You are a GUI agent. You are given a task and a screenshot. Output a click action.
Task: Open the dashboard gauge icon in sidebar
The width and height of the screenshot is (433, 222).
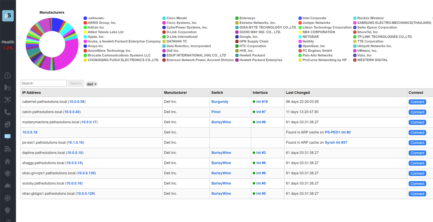click(8, 75)
